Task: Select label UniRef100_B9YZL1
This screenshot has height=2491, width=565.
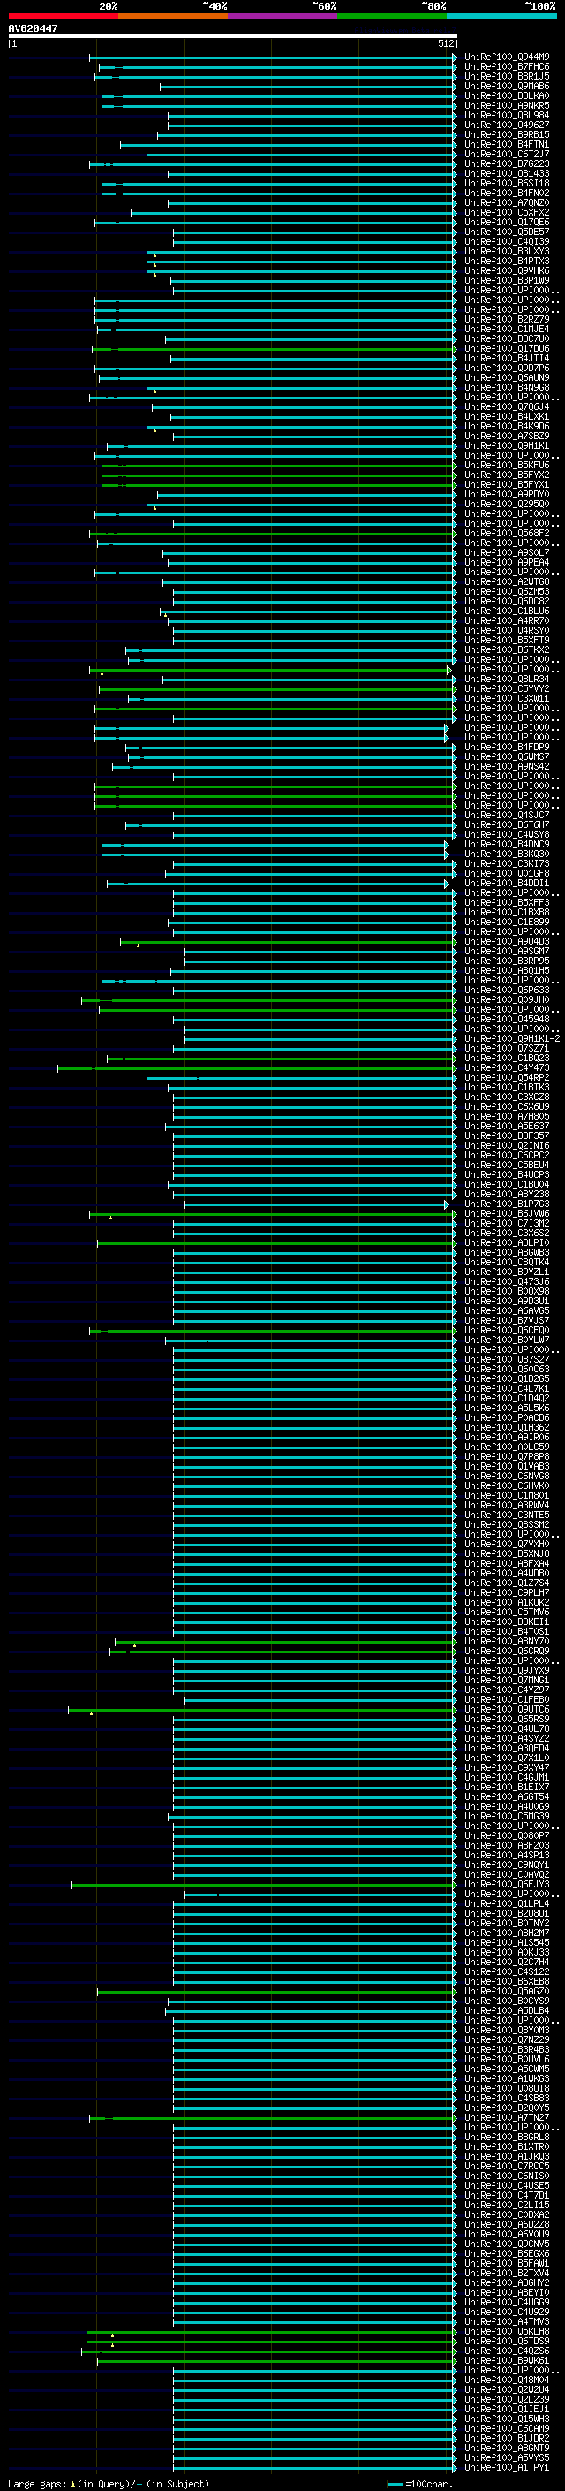Action: tap(506, 1272)
